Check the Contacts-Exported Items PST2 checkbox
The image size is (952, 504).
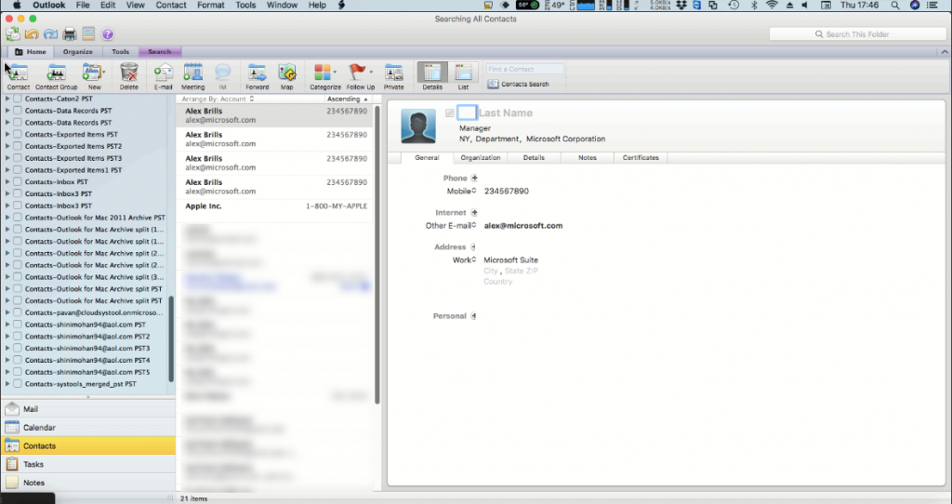18,146
